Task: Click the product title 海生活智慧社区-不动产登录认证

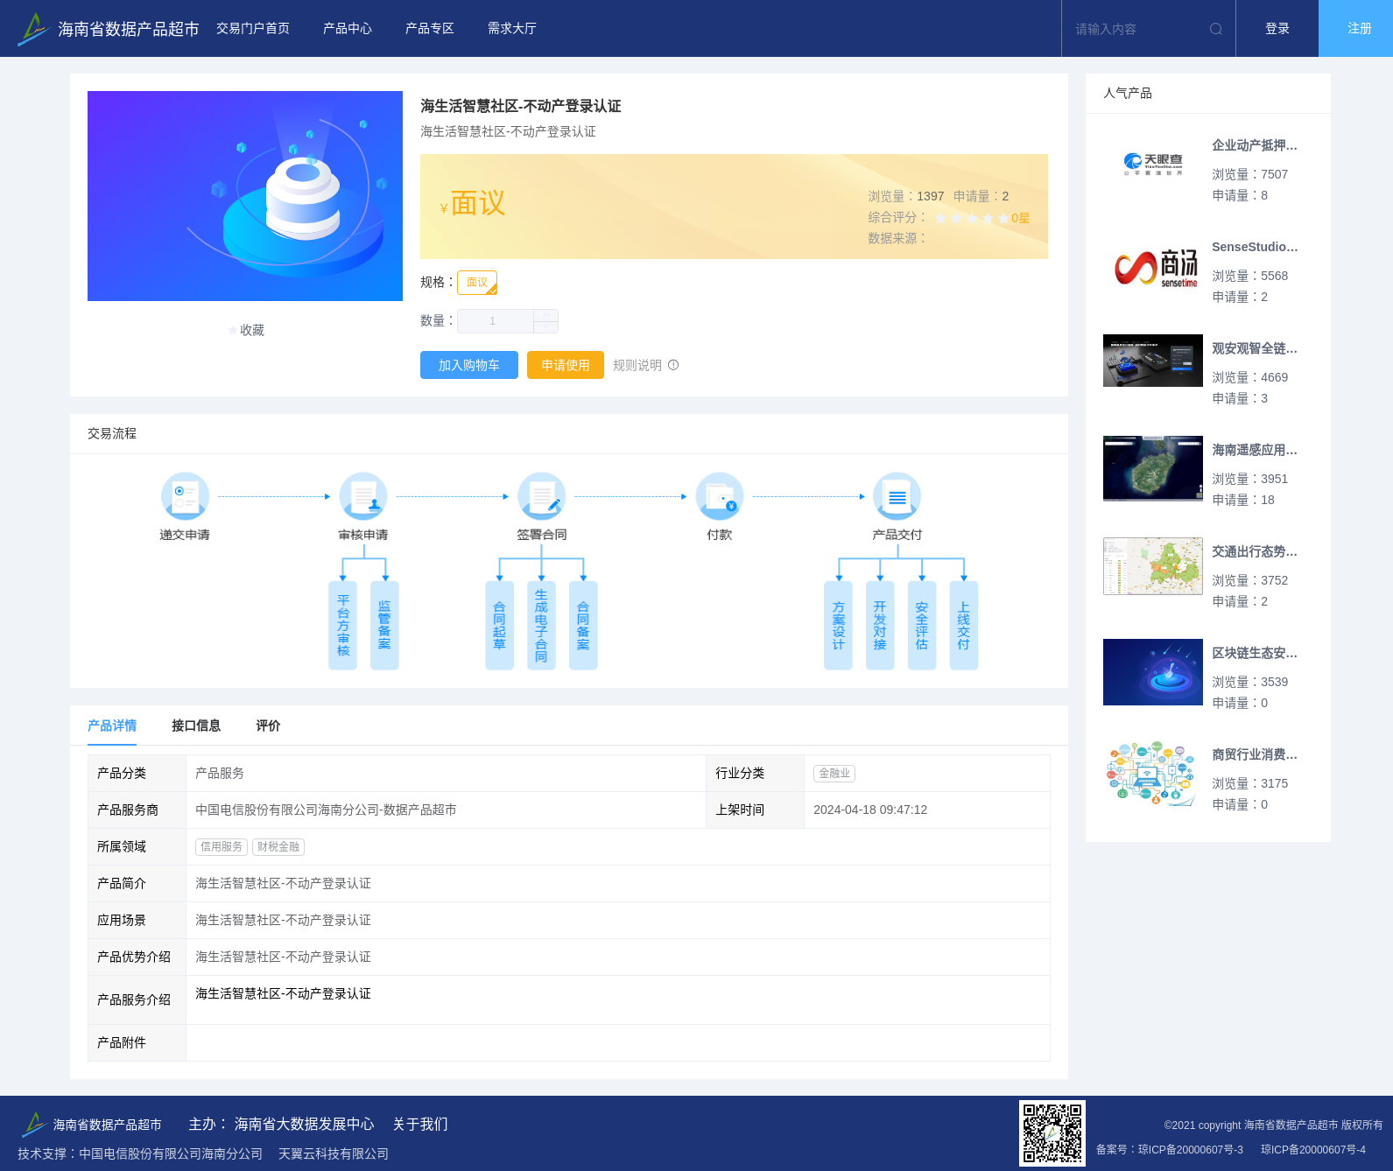Action: [x=521, y=106]
